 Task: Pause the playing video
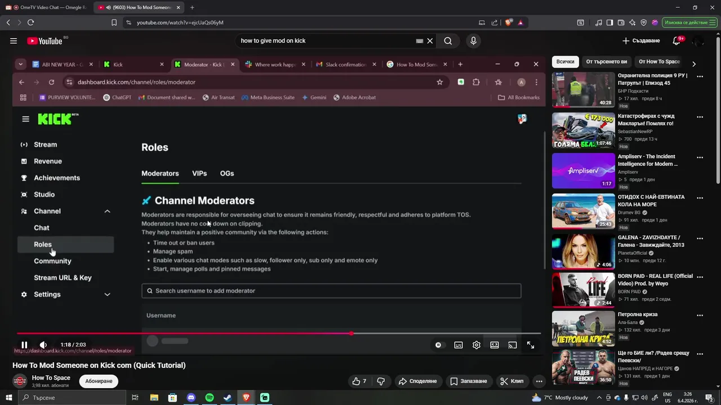click(24, 345)
